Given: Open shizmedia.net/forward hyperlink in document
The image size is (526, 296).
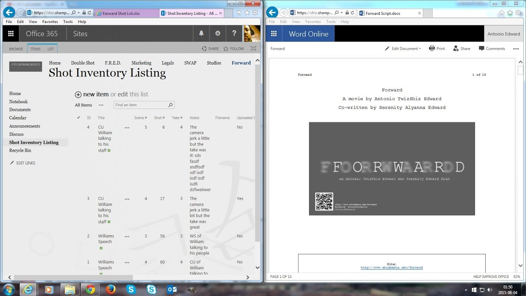Looking at the screenshot, I should [392, 268].
